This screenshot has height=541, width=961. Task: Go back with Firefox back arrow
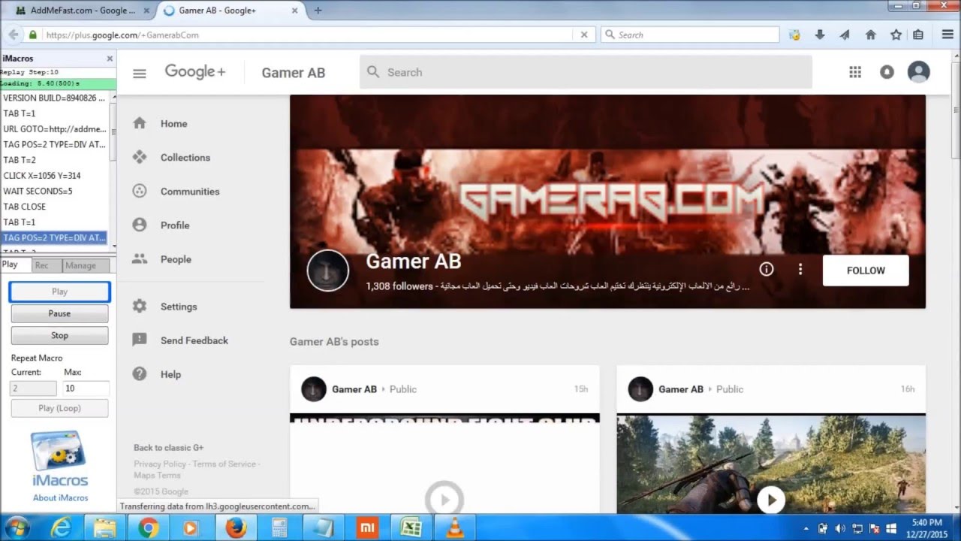14,35
